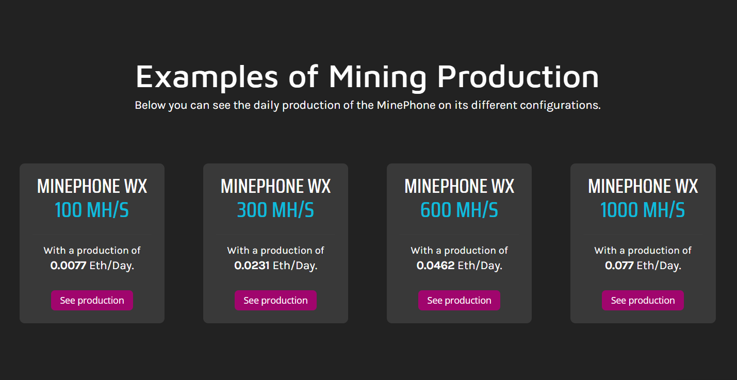Select the 0.0231 Eth/Day production value
Image resolution: width=737 pixels, height=380 pixels.
tap(275, 266)
